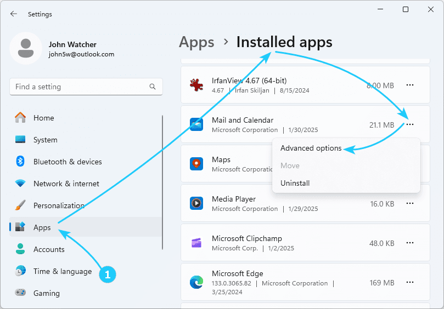Click the Mail and Calendar app icon

[196, 125]
